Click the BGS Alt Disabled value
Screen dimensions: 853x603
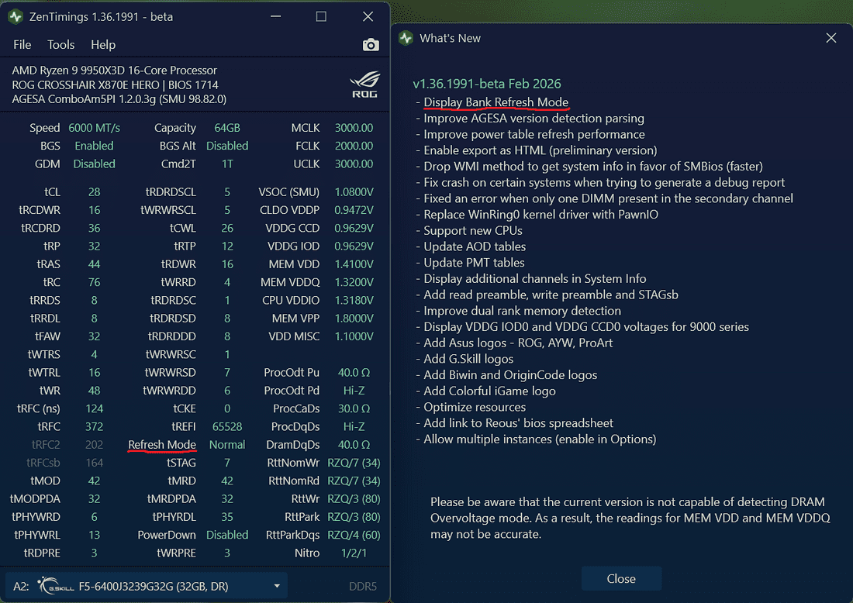coord(227,146)
